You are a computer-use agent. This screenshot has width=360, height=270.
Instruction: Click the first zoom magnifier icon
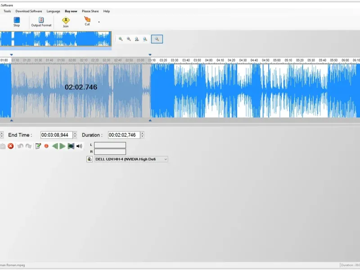tap(121, 39)
